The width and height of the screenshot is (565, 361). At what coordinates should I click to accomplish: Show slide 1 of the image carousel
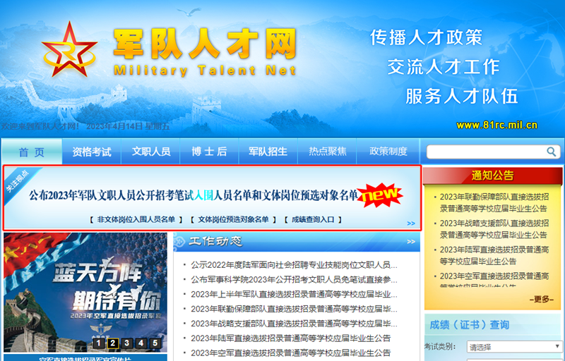[98, 343]
